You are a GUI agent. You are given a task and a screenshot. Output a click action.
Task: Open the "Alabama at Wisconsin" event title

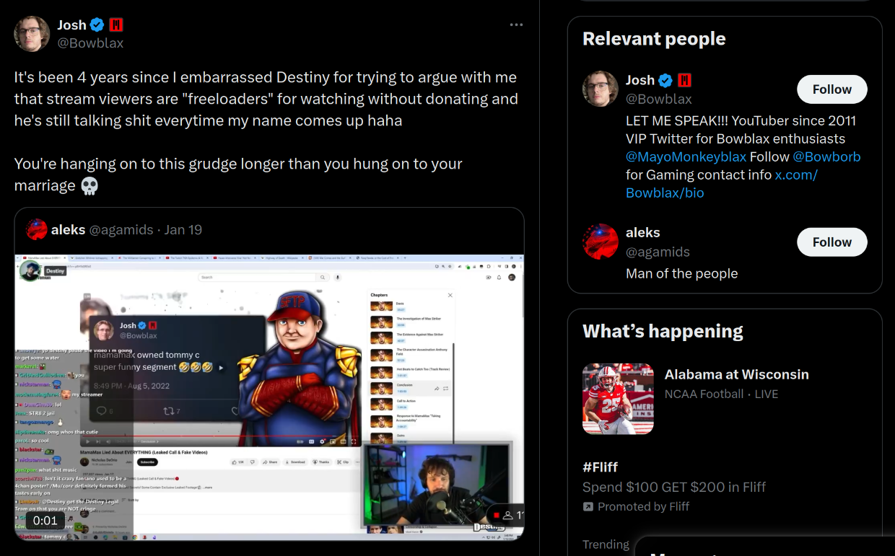point(737,374)
